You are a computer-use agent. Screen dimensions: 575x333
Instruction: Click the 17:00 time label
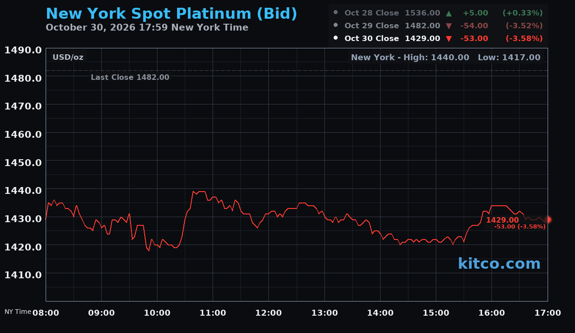[x=548, y=313]
